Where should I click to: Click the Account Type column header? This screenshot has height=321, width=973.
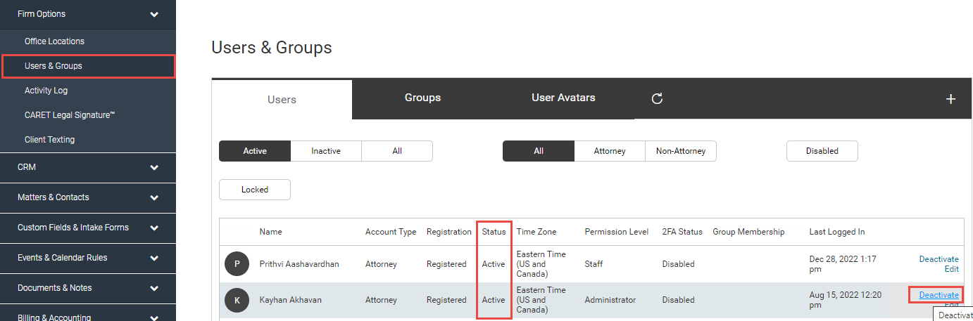(x=391, y=232)
